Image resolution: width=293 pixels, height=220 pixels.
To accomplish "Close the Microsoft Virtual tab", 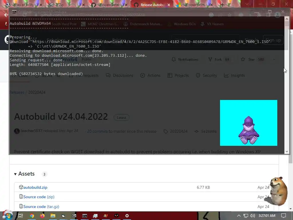I will [211, 5].
